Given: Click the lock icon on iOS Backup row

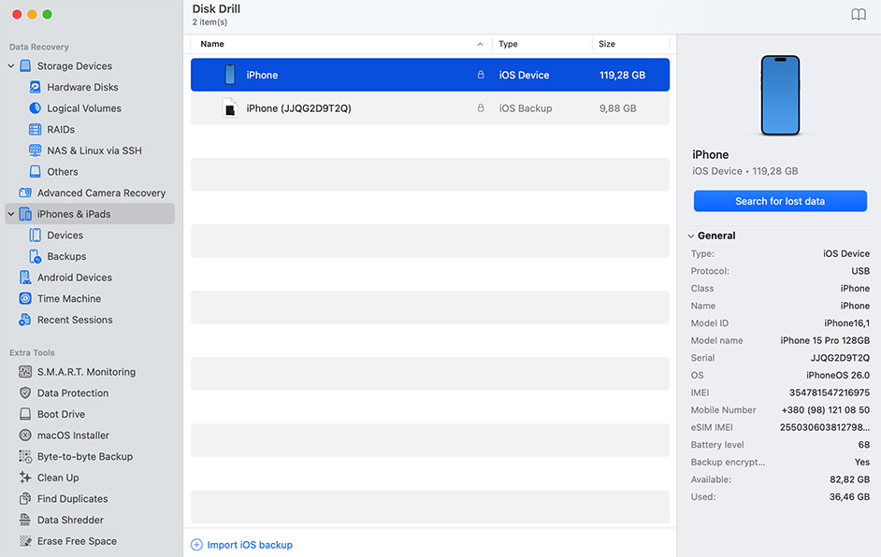Looking at the screenshot, I should pos(481,107).
